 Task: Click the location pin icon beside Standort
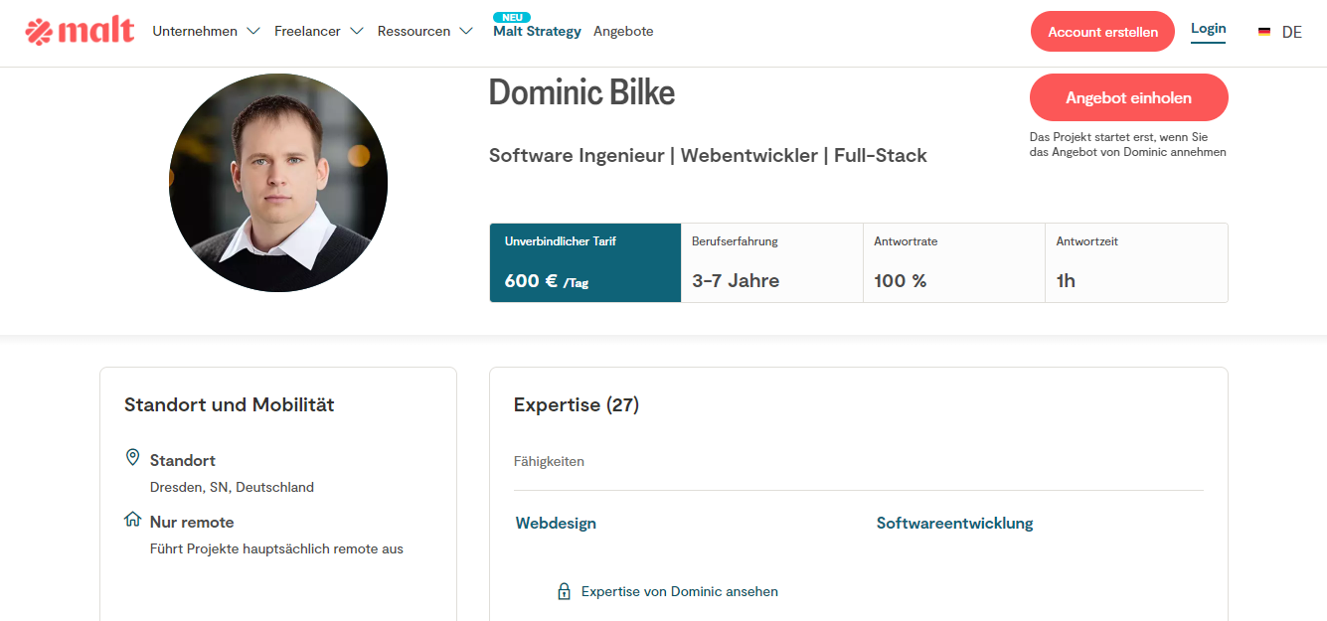(x=132, y=458)
